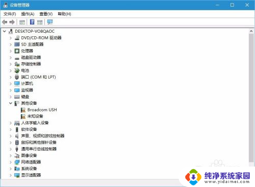Select the 键盘 keyboard icon
The image size is (255, 187).
click(17, 97)
